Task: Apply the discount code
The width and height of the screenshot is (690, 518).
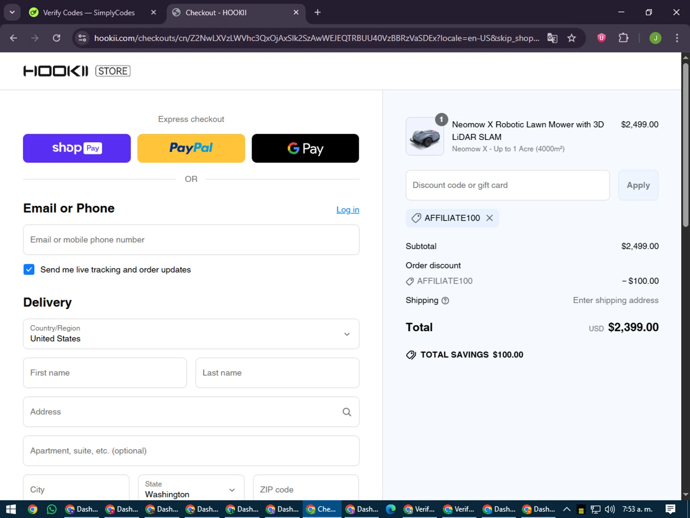Action: (638, 185)
